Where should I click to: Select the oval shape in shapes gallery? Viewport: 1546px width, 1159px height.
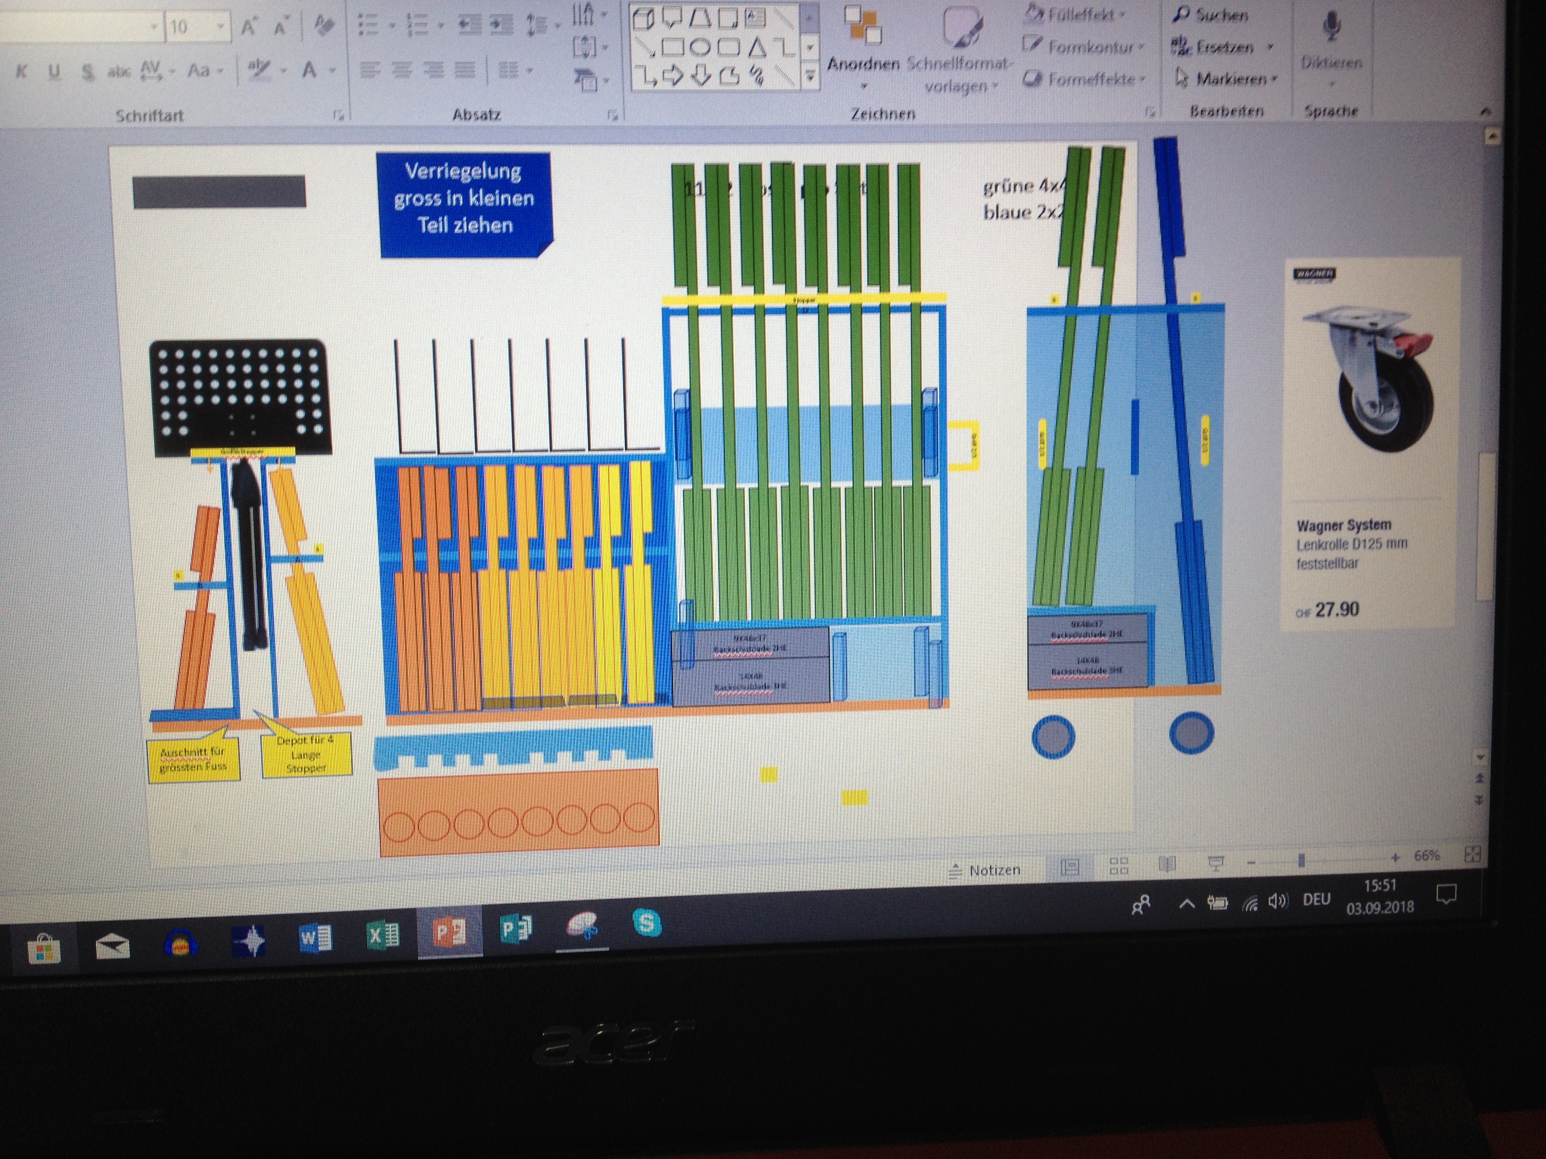pyautogui.click(x=700, y=47)
